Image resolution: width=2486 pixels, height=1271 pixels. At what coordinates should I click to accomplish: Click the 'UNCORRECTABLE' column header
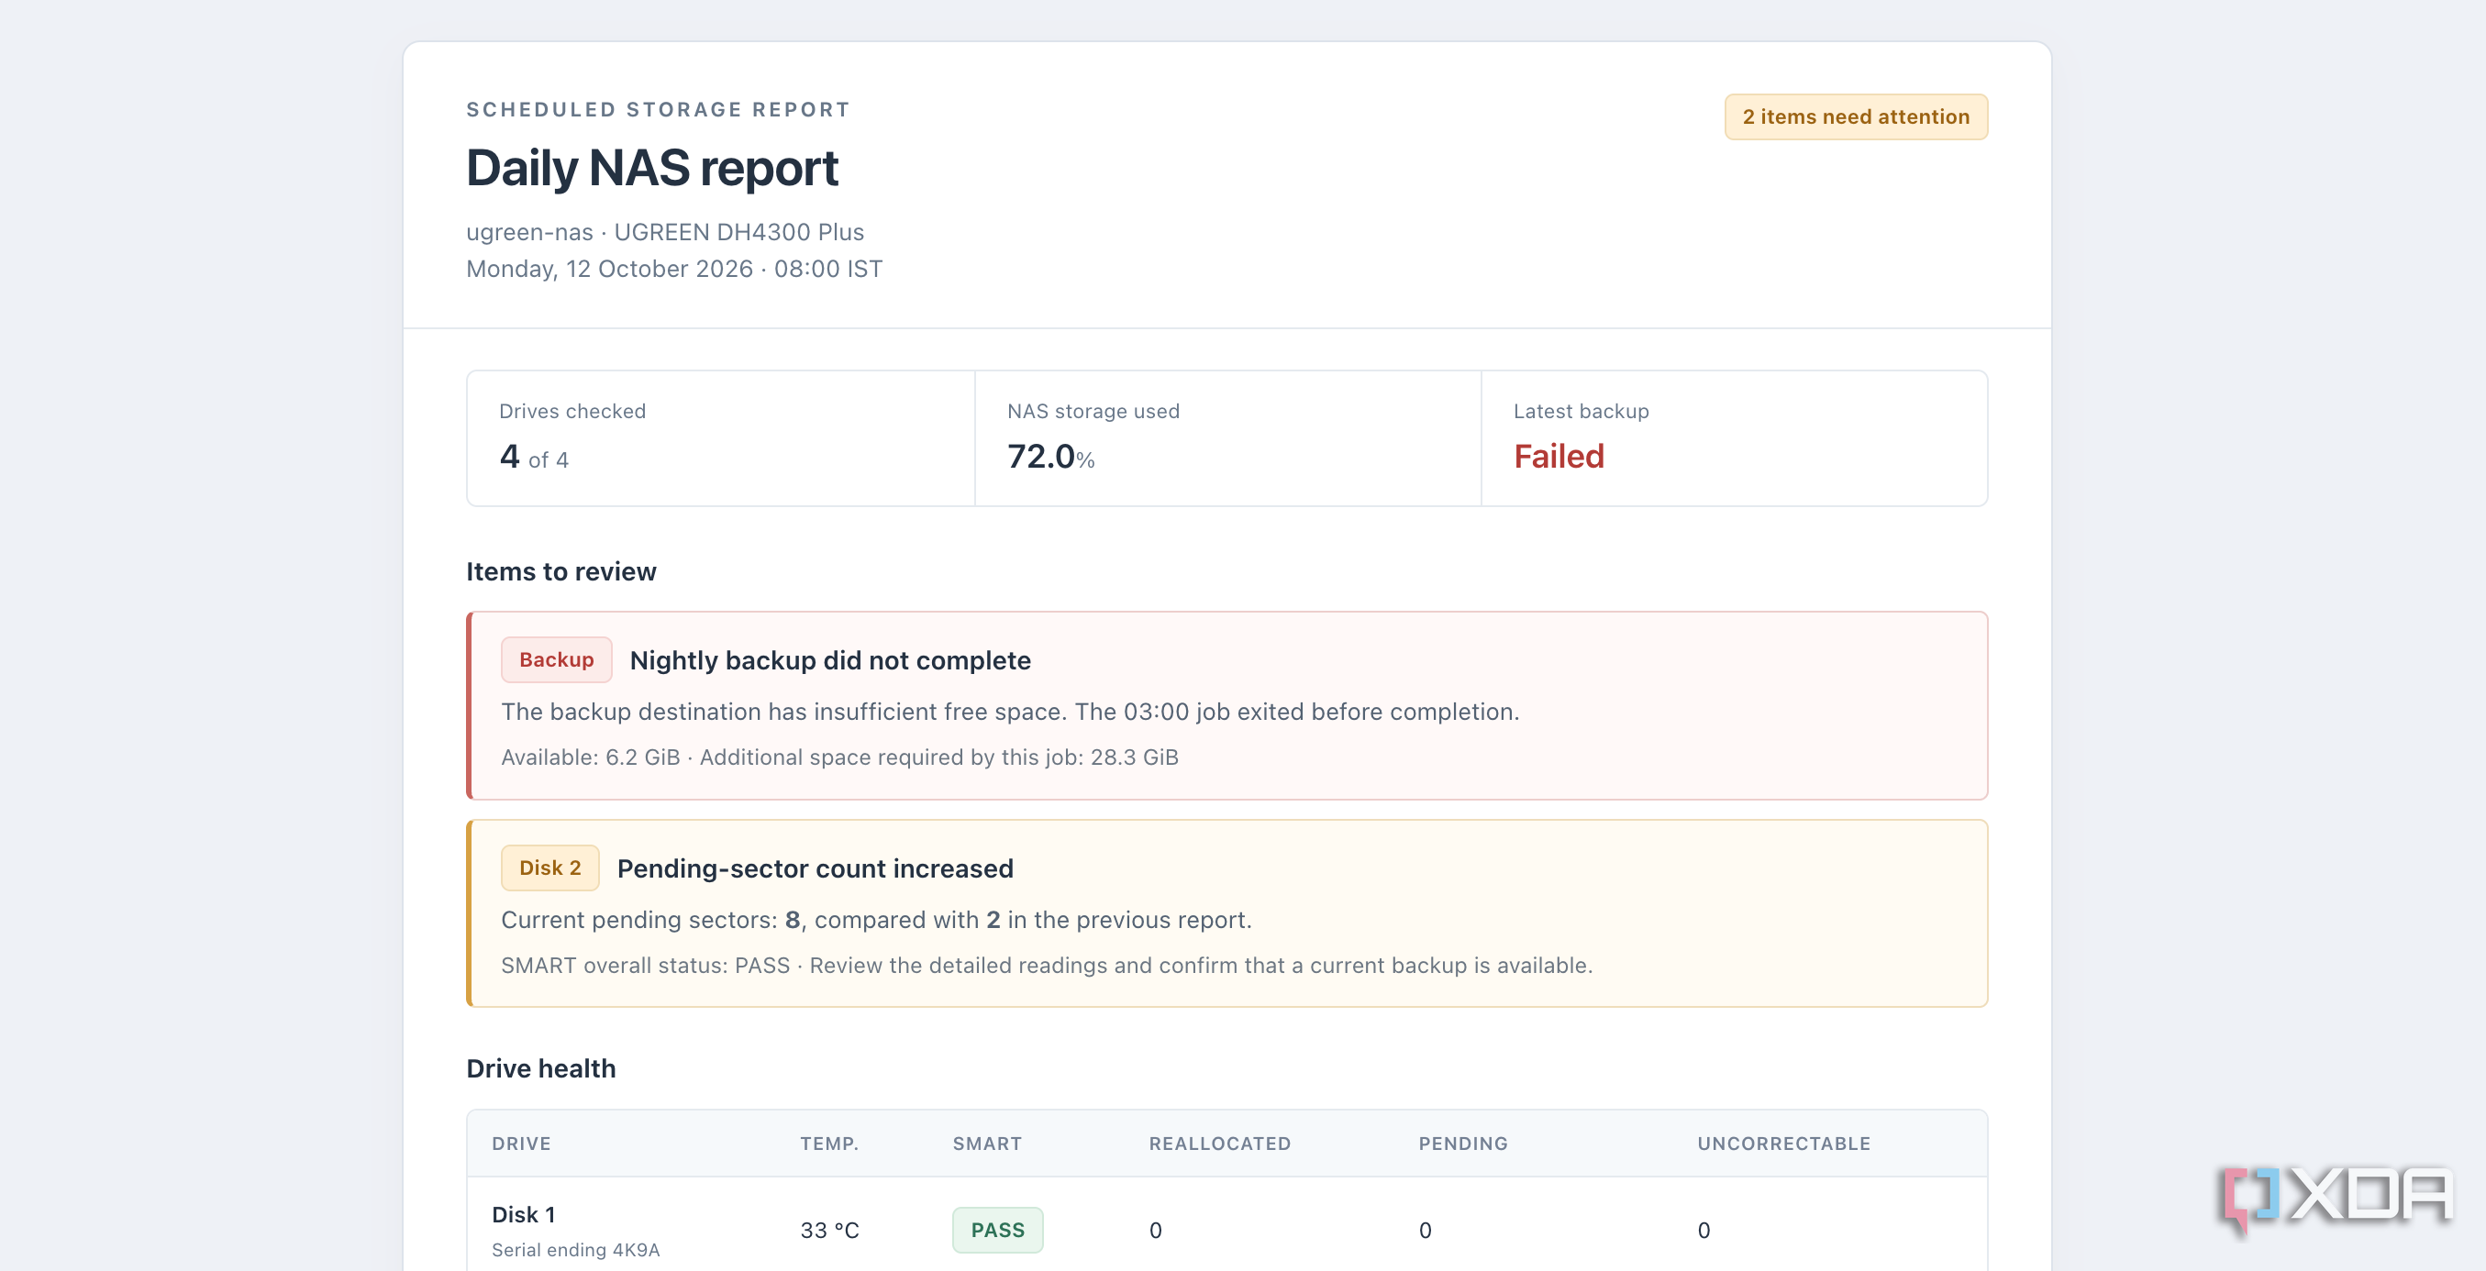(1782, 1144)
